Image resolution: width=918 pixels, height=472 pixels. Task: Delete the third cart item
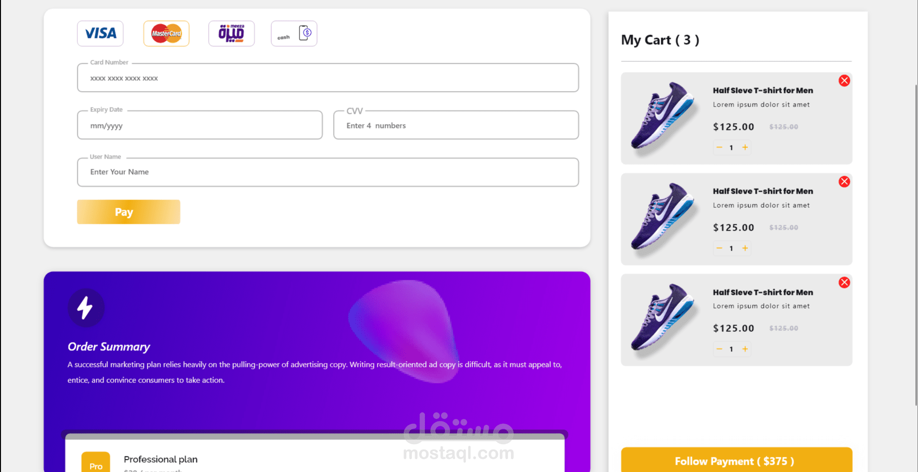pyautogui.click(x=844, y=282)
